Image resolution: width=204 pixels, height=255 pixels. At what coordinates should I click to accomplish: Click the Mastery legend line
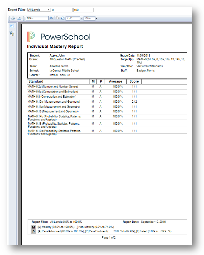pos(76,227)
